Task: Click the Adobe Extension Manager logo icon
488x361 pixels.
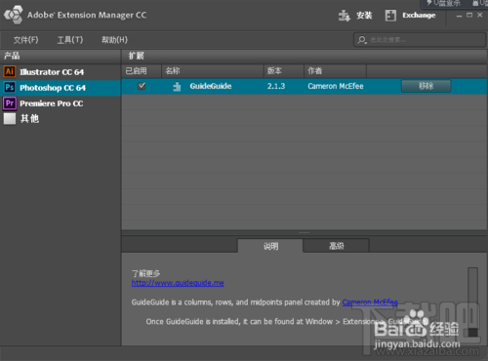Action: point(14,15)
